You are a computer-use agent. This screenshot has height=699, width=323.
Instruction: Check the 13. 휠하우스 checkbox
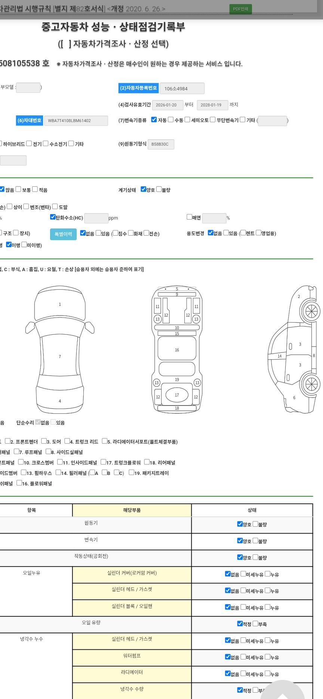(24, 472)
